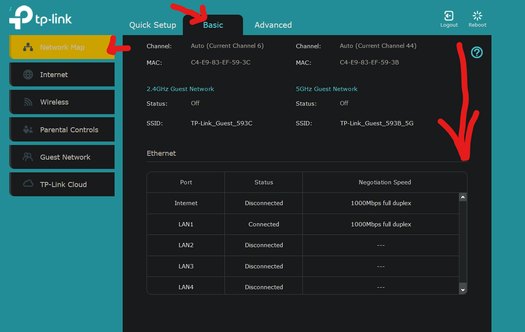Click MAC address C4-E9-83-EF-59-3B
The height and width of the screenshot is (332, 525).
pos(370,62)
